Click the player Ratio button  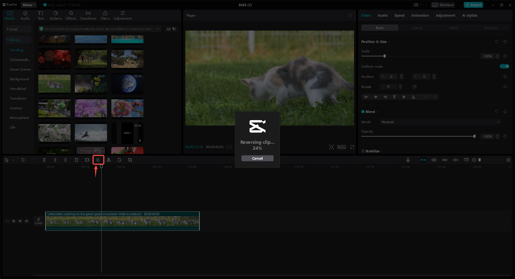click(x=341, y=147)
